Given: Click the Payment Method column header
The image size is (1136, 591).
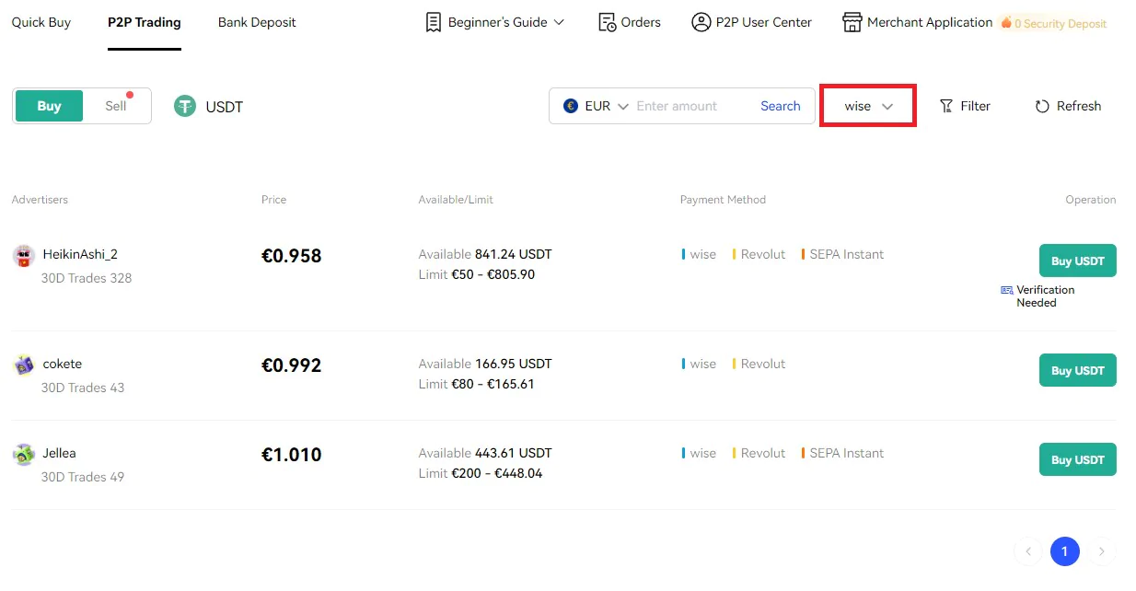Looking at the screenshot, I should tap(723, 200).
